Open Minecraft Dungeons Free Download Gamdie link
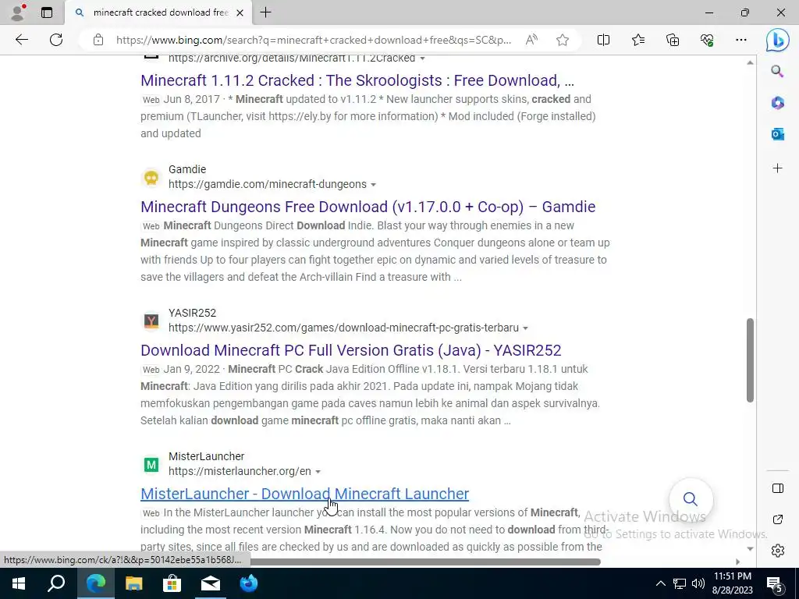This screenshot has height=599, width=799. tap(368, 207)
